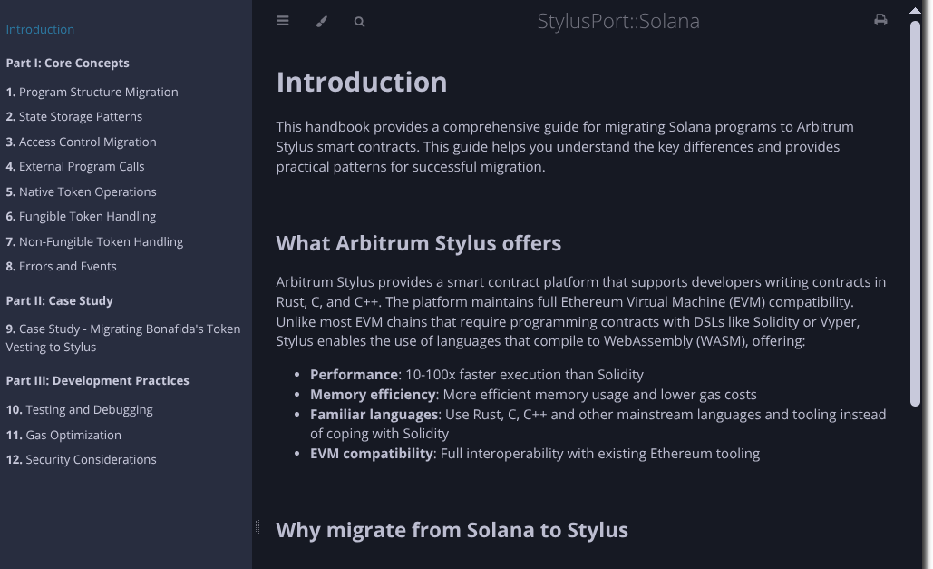Open chapter 10 Testing and Debugging
The height and width of the screenshot is (569, 933).
tap(80, 410)
